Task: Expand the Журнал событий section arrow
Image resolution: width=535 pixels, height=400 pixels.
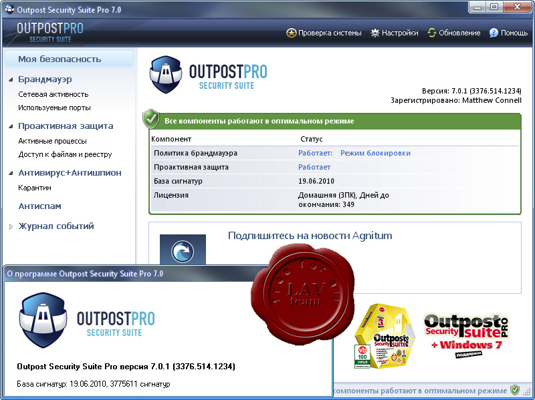Action: pyautogui.click(x=11, y=226)
